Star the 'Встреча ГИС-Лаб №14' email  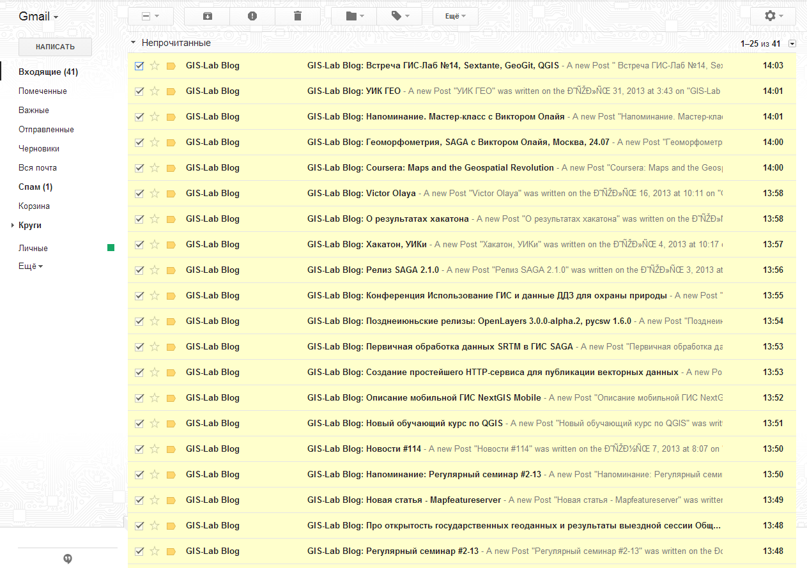pos(155,66)
